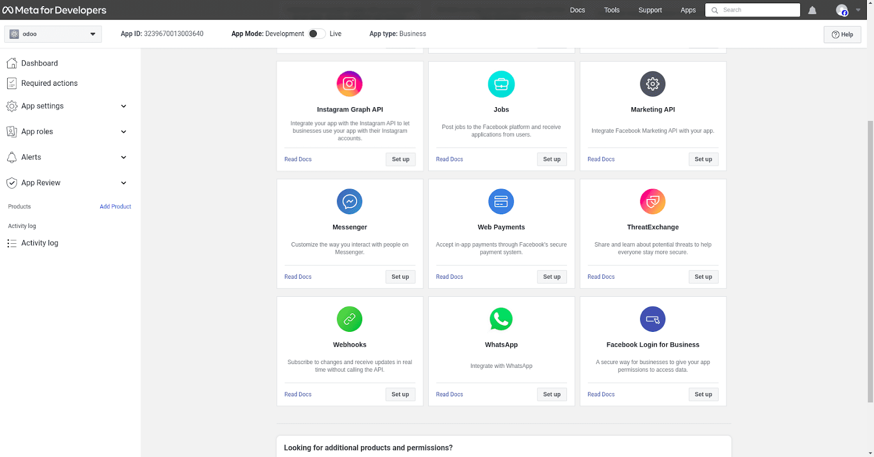This screenshot has width=874, height=457.
Task: Read Docs for Jobs
Action: pos(450,159)
